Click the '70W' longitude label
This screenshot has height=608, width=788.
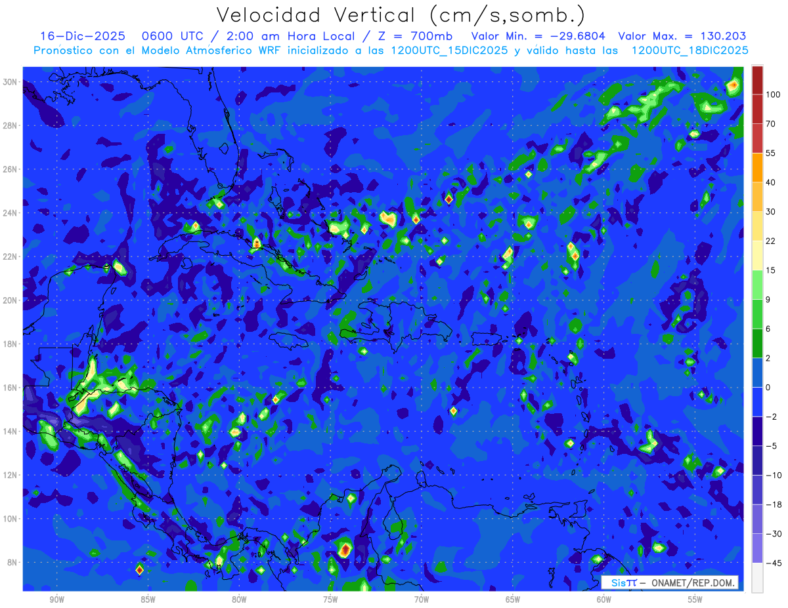coord(422,600)
